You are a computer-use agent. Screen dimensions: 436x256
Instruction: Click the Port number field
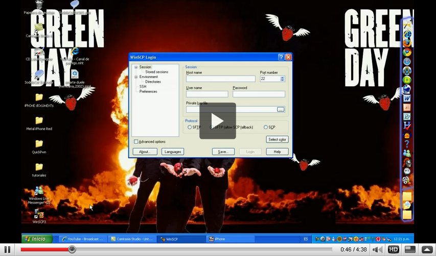(270, 79)
